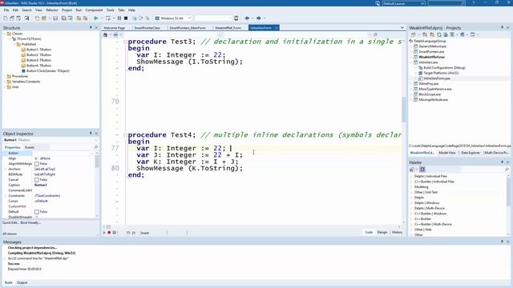Click the back navigation arrow in toolbar
This screenshot has width=513, height=288.
(x=247, y=18)
